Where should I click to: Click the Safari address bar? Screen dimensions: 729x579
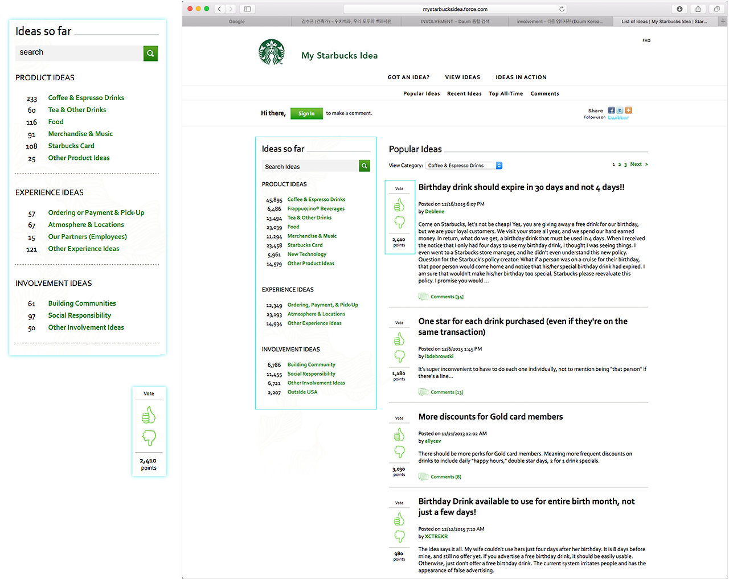(x=455, y=9)
